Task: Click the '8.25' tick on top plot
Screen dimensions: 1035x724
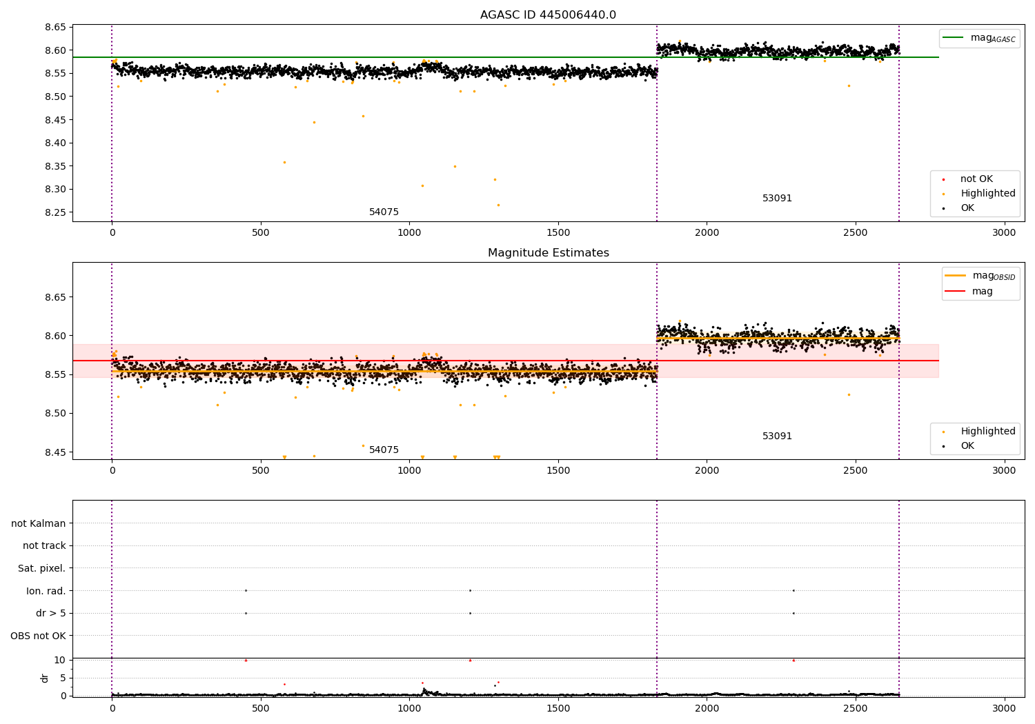Action: pyautogui.click(x=55, y=212)
